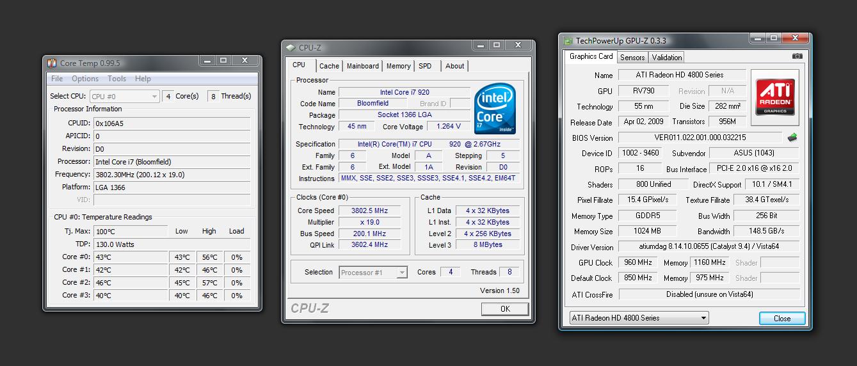Click the Core Temp title bar icon
The image size is (857, 366).
coord(52,63)
